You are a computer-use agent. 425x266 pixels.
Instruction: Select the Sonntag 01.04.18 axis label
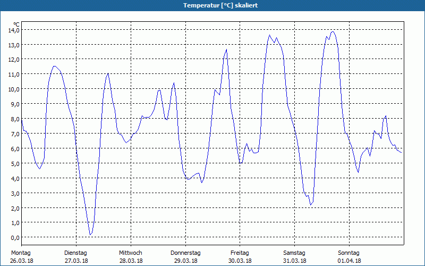point(349,257)
